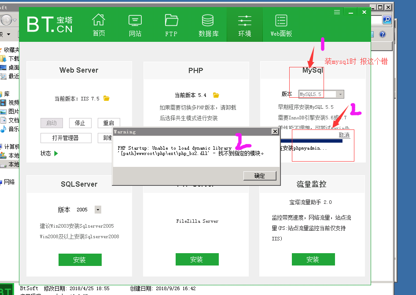Open 文档 library in Explorer sidebar

[10, 120]
